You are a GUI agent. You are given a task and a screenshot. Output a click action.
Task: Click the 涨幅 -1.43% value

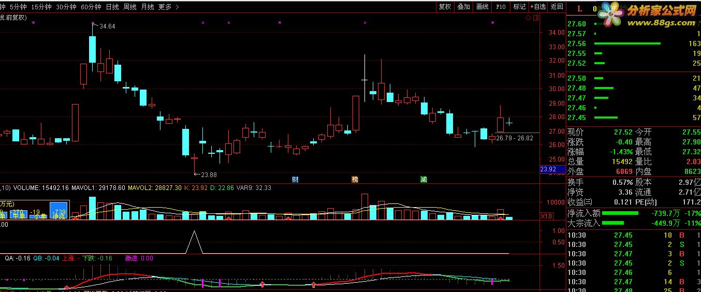click(x=621, y=152)
